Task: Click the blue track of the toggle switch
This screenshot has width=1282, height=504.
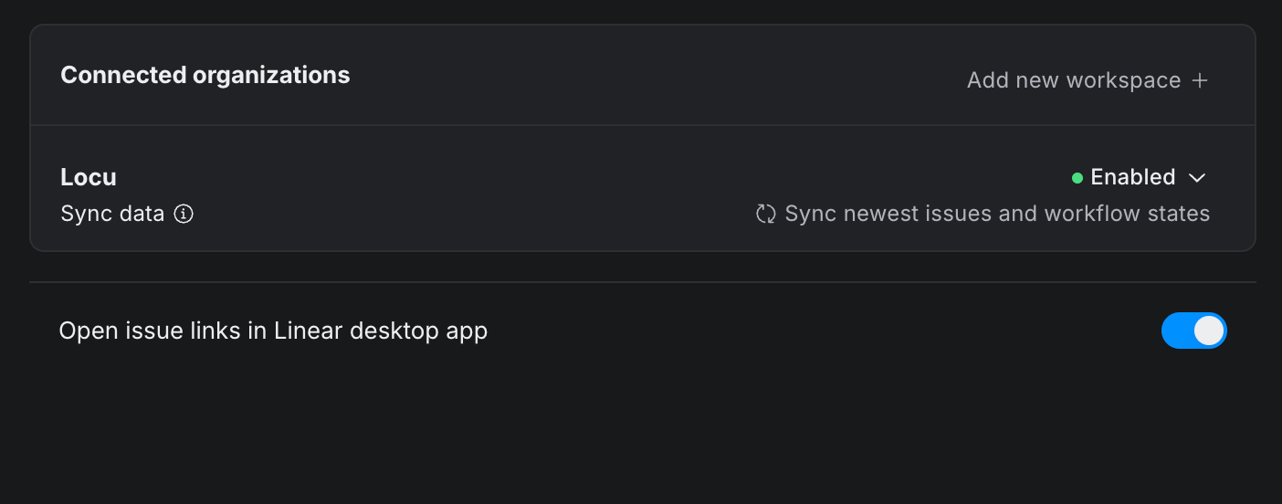Action: pyautogui.click(x=1175, y=331)
